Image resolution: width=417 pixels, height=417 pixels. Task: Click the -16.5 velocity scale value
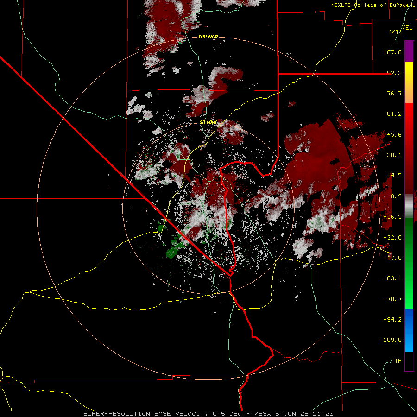click(392, 217)
